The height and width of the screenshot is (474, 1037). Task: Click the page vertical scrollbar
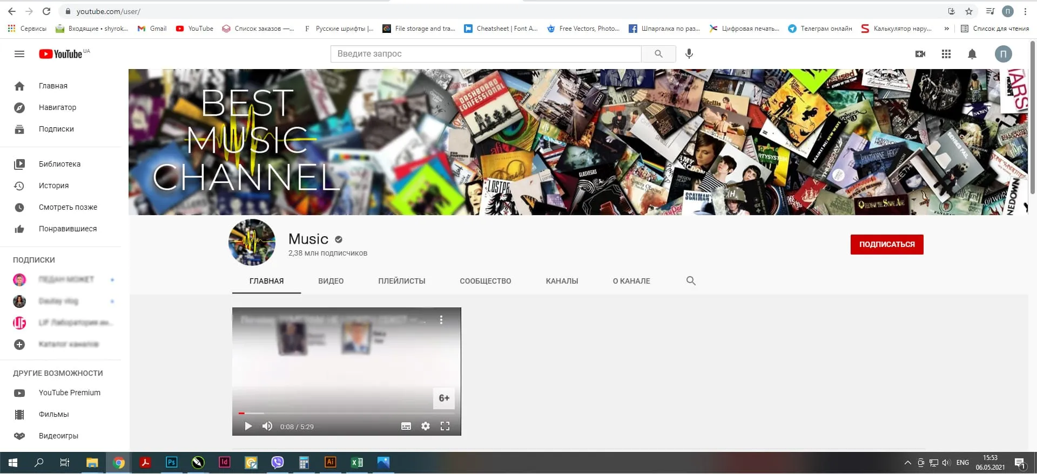click(1033, 119)
